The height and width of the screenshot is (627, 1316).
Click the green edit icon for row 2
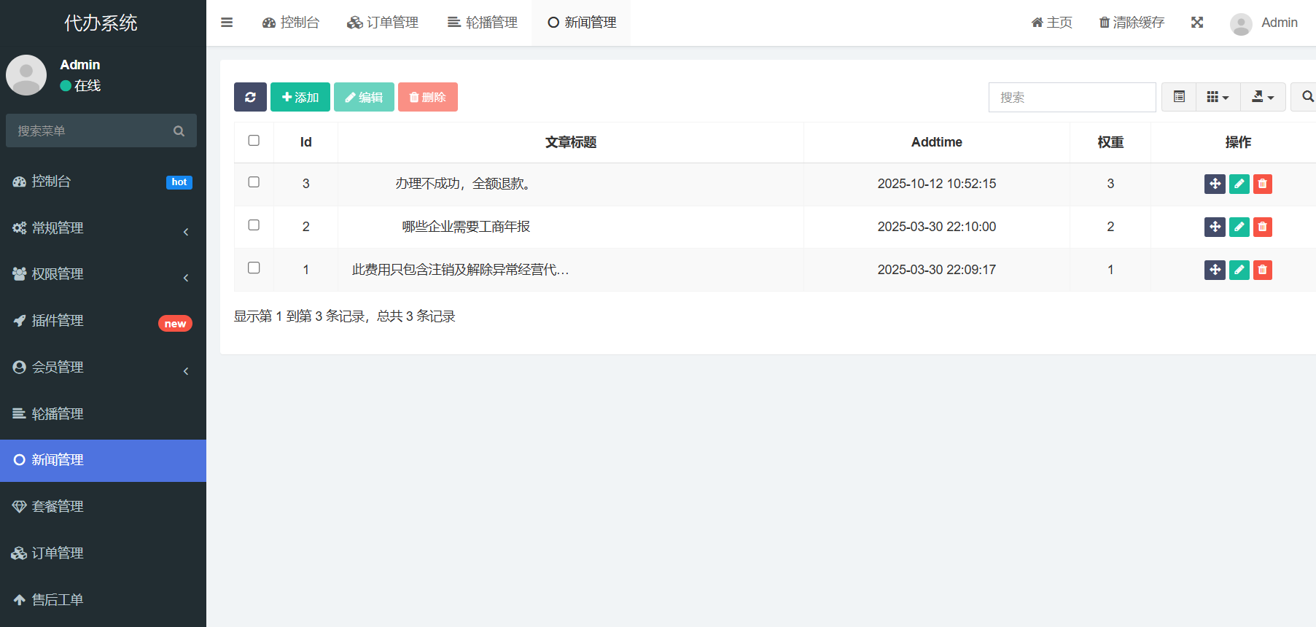(1239, 227)
